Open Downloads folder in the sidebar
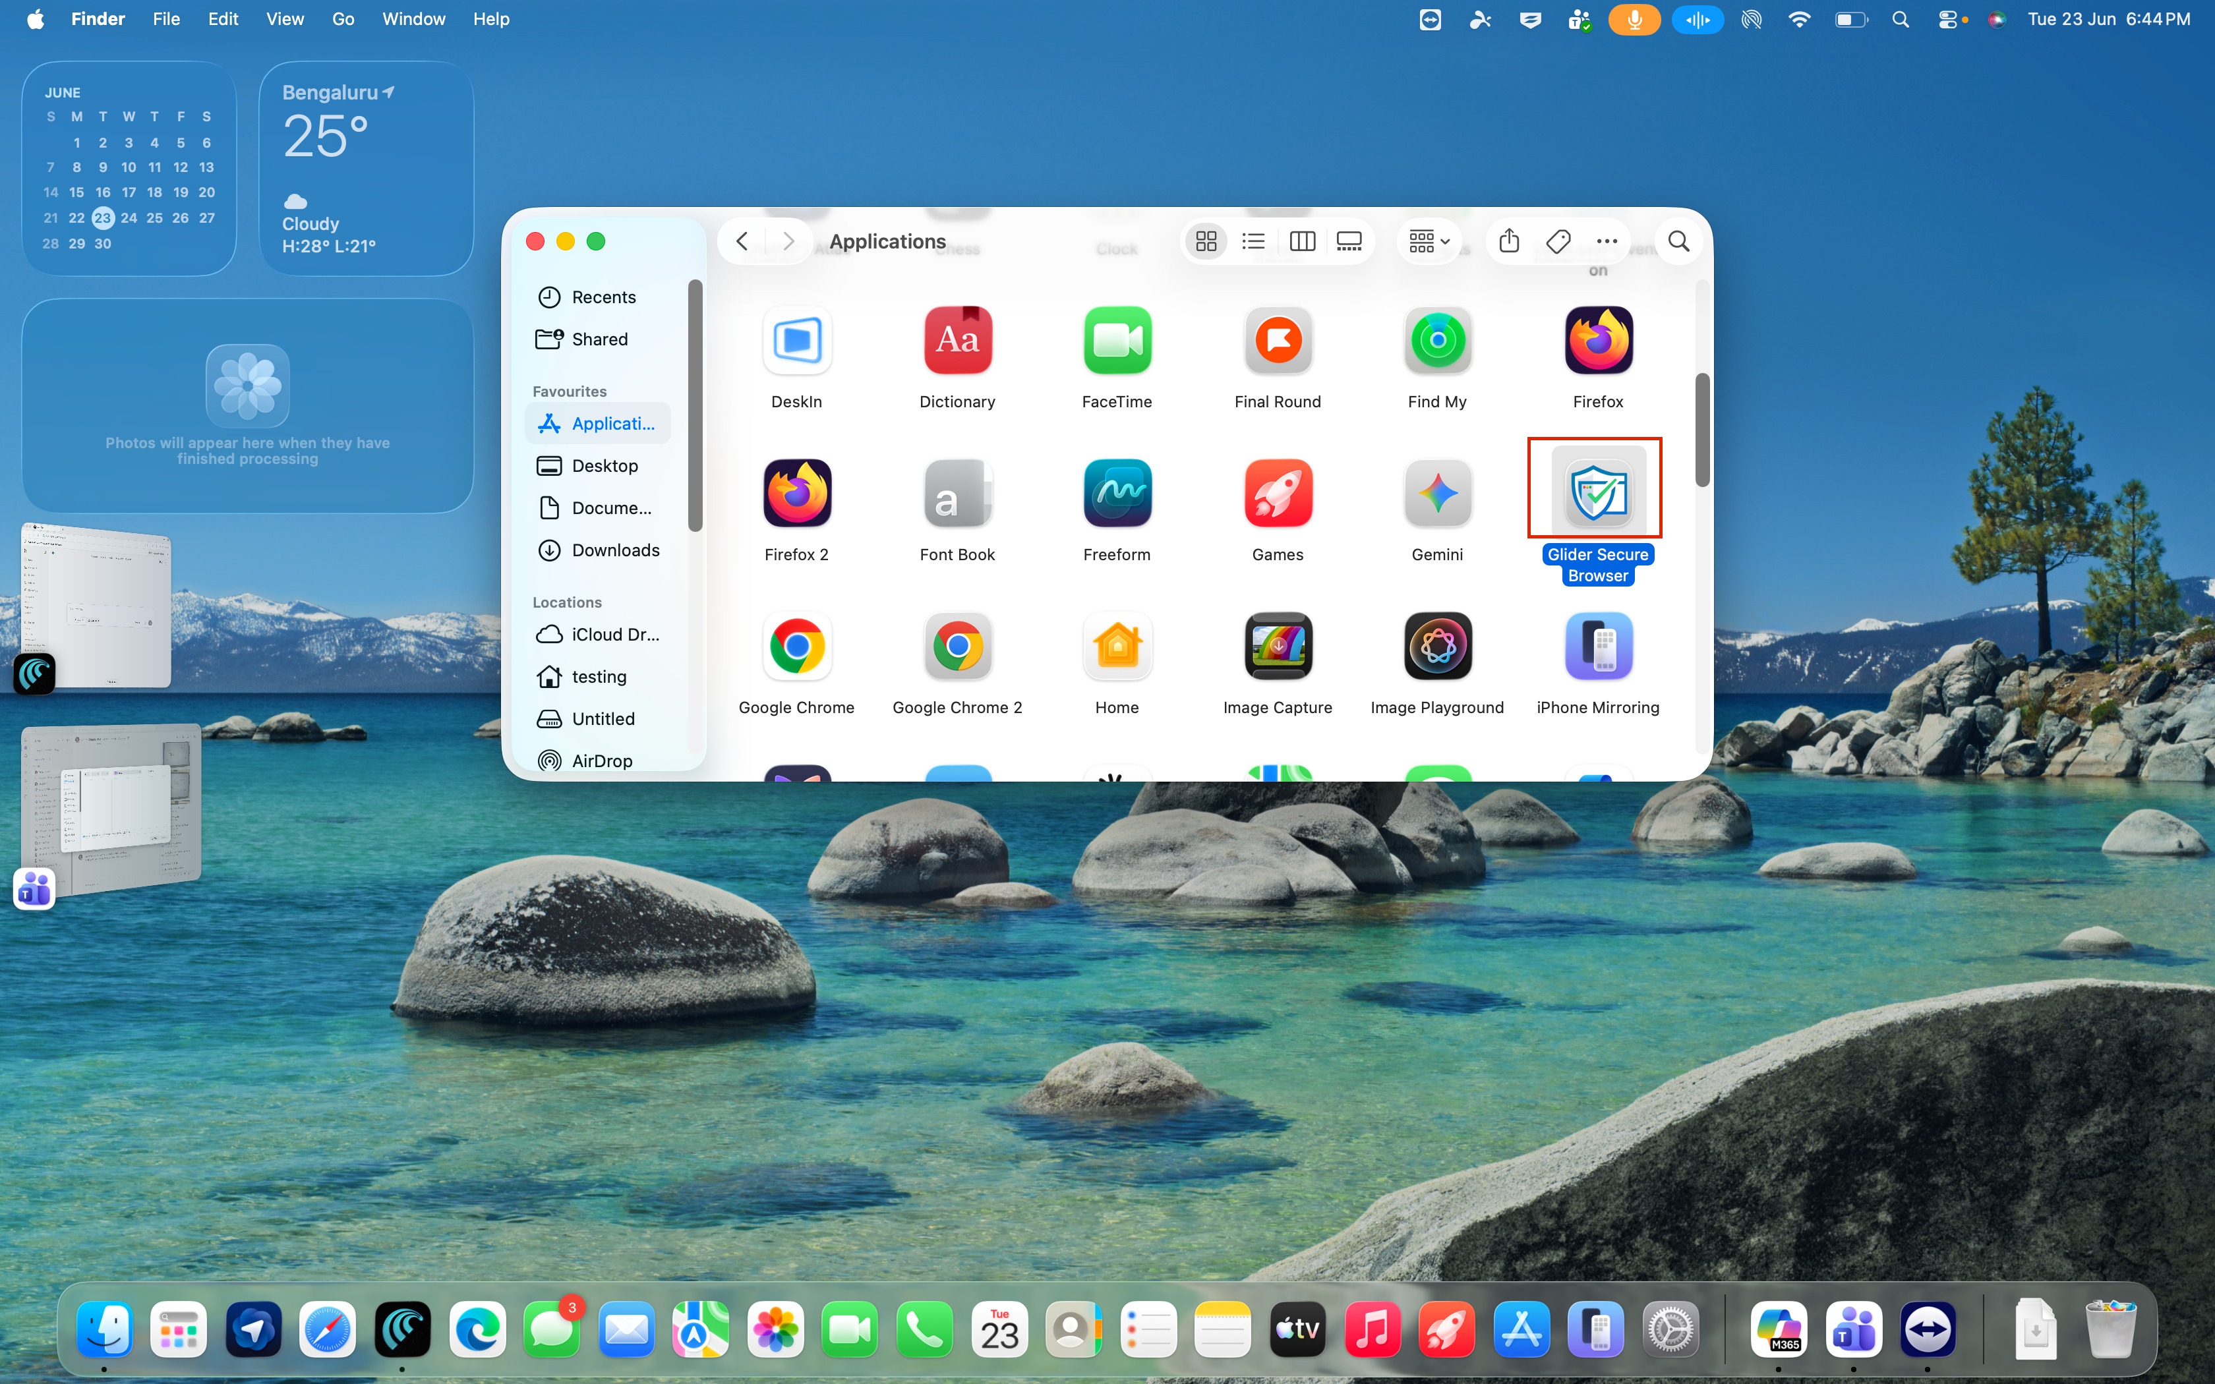 [x=598, y=550]
